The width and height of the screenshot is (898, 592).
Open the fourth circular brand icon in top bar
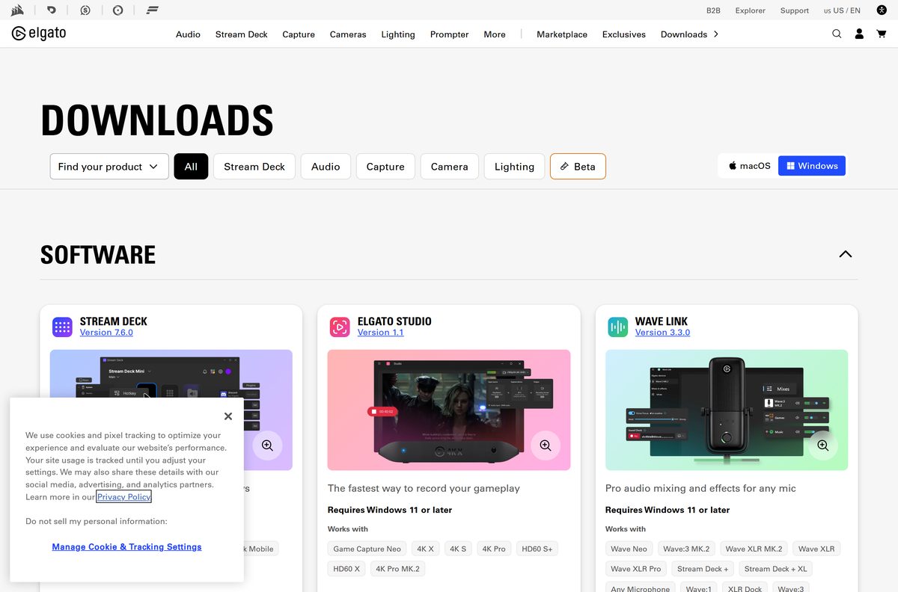click(118, 10)
